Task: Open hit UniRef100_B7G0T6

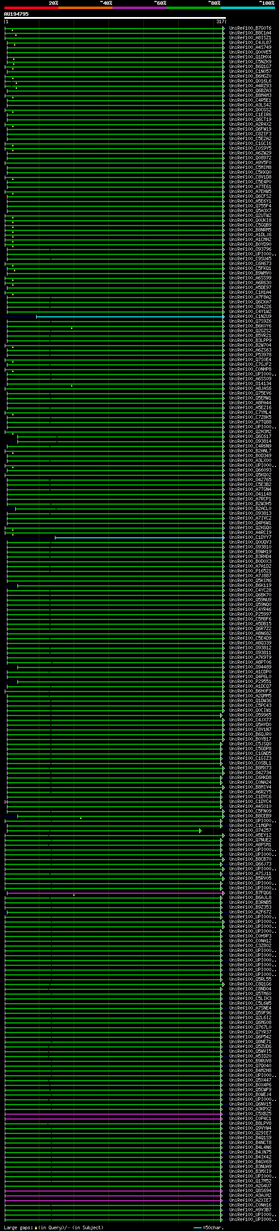Action: pos(250,28)
